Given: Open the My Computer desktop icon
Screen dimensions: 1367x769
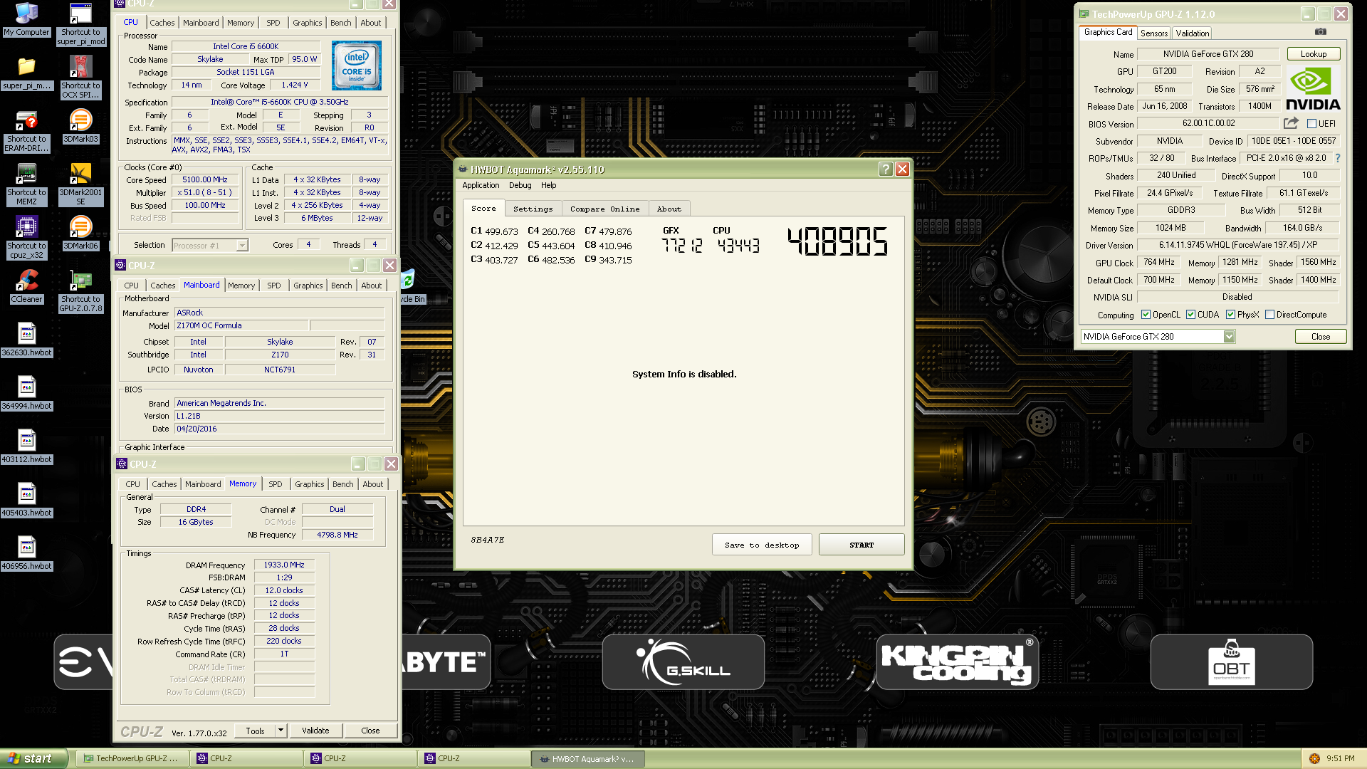Looking at the screenshot, I should [26, 19].
